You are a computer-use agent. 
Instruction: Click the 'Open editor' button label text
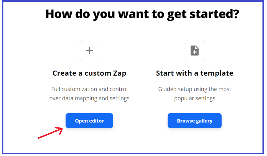tap(89, 121)
